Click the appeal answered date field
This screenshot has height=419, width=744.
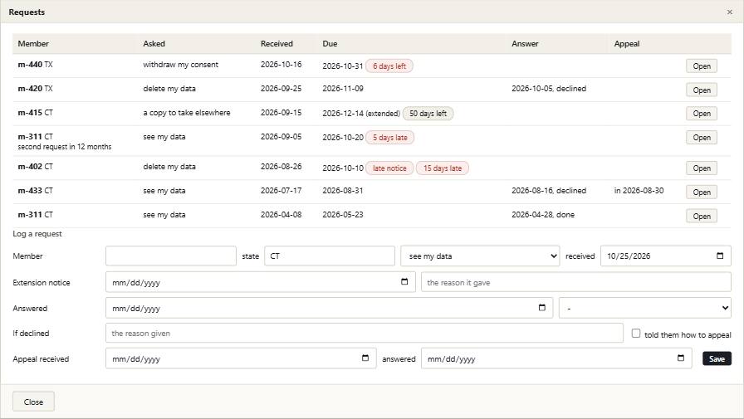556,358
